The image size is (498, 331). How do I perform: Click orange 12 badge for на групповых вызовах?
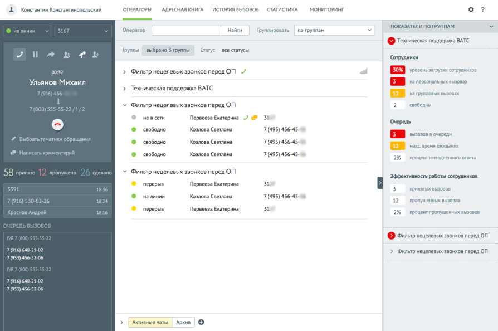(398, 94)
